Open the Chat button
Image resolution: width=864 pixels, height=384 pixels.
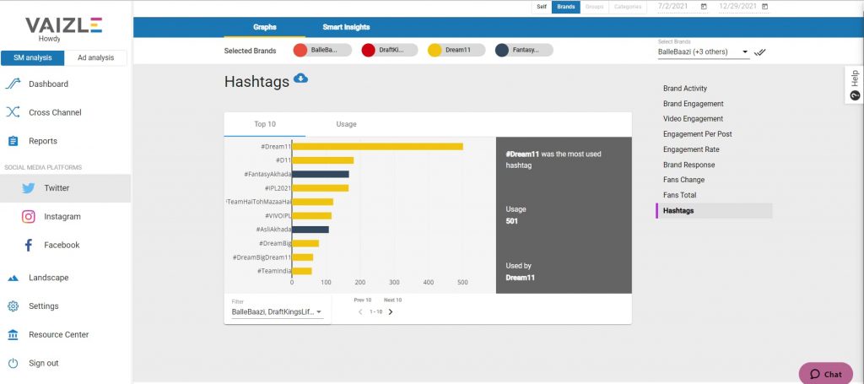coord(825,374)
